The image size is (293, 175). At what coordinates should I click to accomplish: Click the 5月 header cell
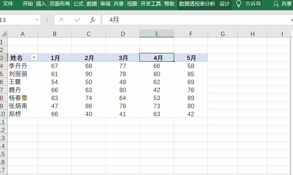click(191, 57)
